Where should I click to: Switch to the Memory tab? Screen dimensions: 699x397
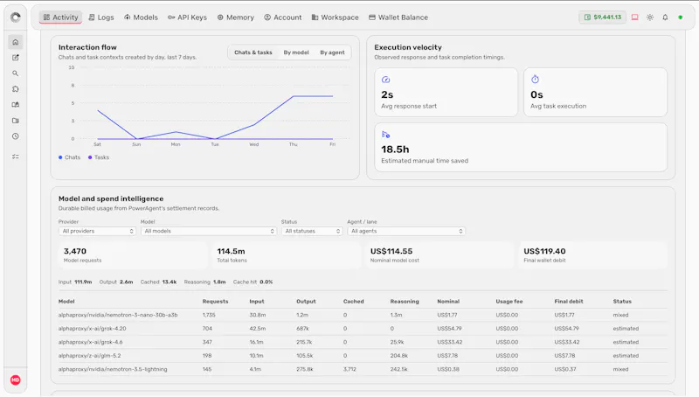(235, 17)
